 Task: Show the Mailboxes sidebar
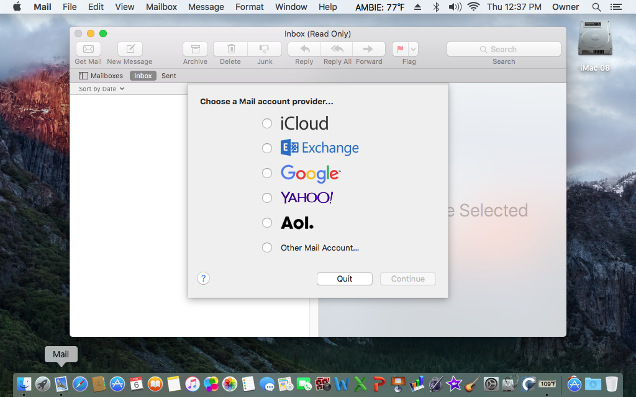pyautogui.click(x=101, y=76)
